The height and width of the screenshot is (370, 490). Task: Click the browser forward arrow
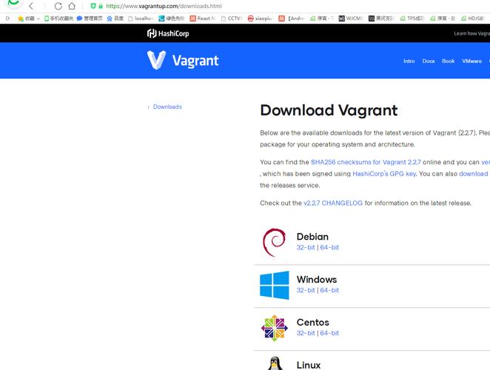(x=44, y=6)
